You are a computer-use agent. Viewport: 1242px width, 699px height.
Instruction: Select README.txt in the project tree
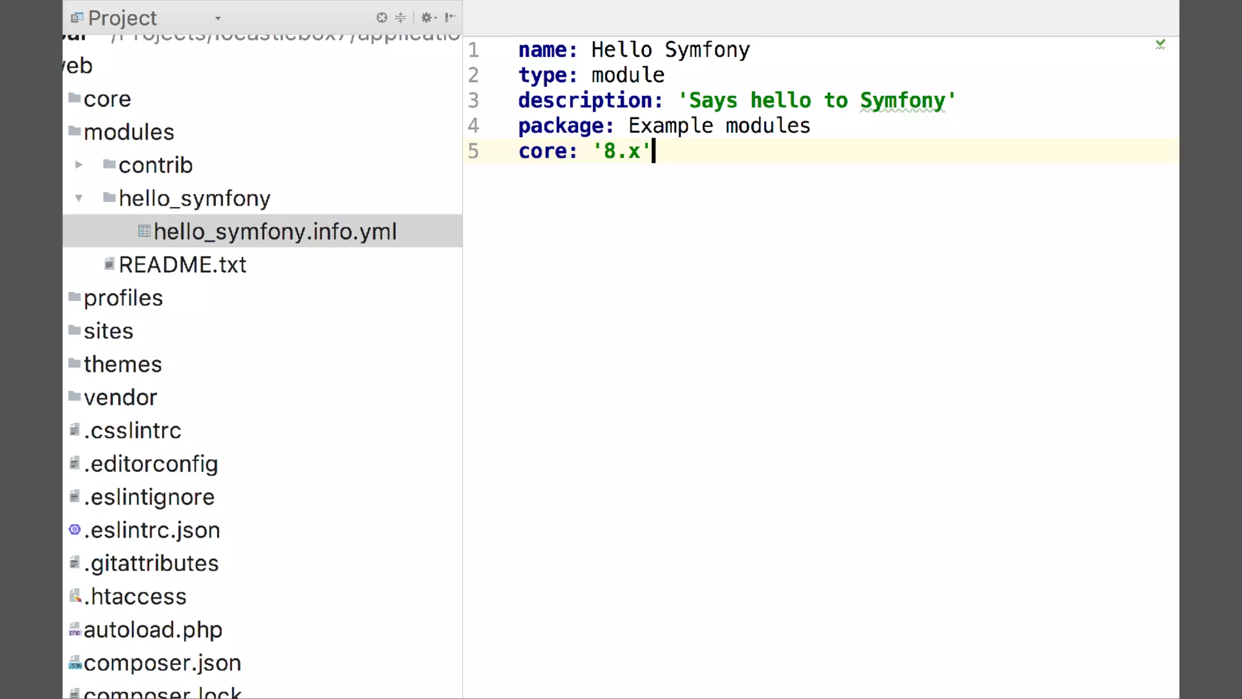[182, 265]
